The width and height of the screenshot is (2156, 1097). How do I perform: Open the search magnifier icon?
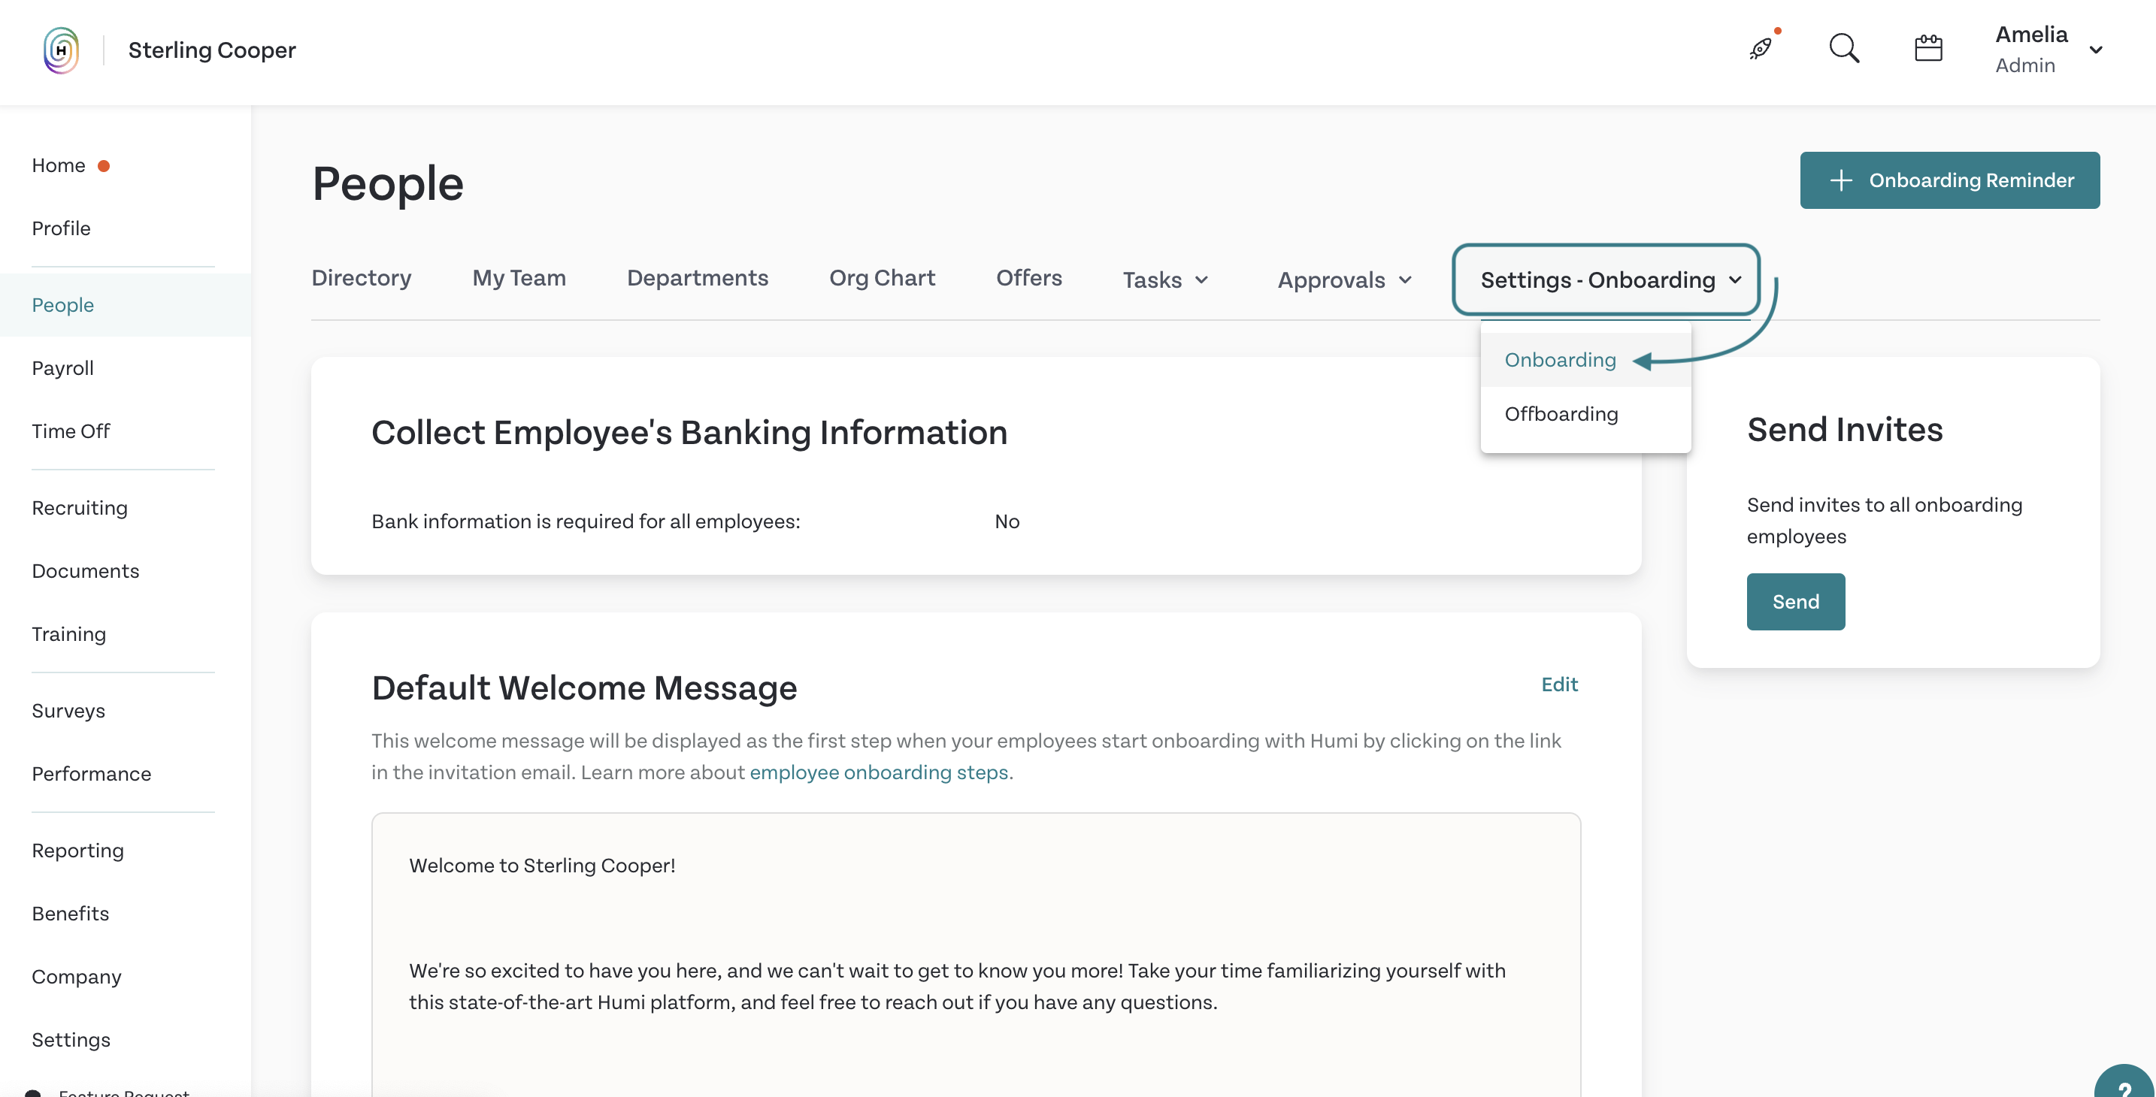point(1844,49)
